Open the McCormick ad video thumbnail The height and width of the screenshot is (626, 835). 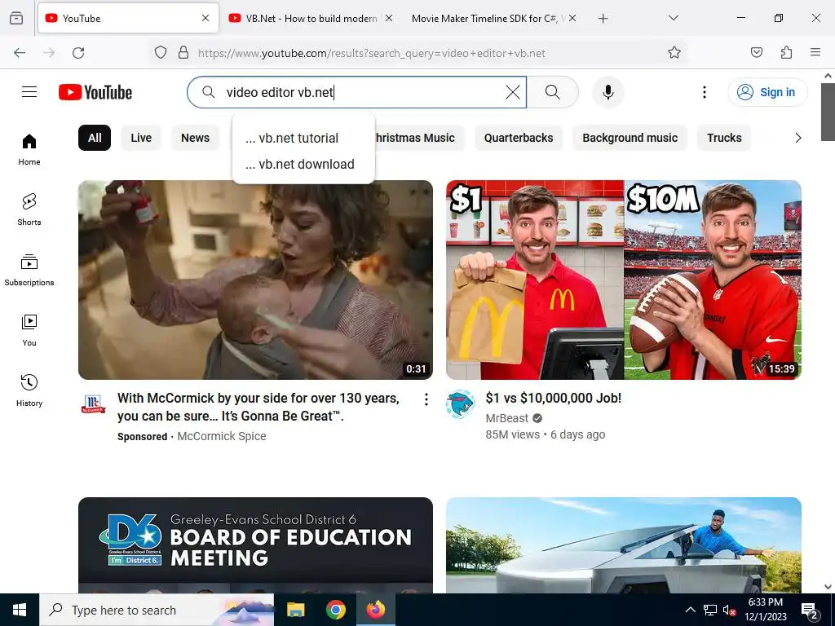(x=255, y=280)
